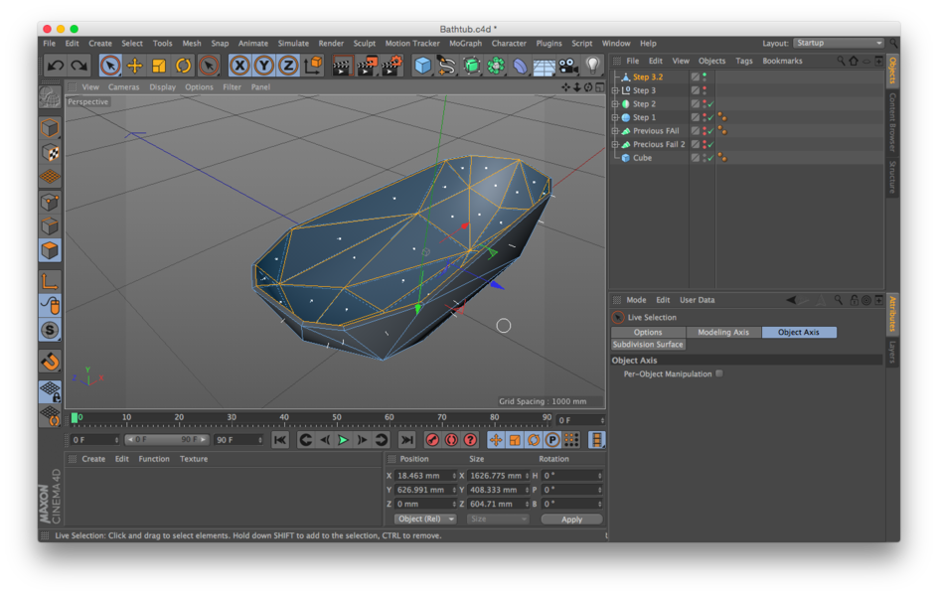Toggle Viewport Solo S button
The height and width of the screenshot is (596, 938).
51,330
